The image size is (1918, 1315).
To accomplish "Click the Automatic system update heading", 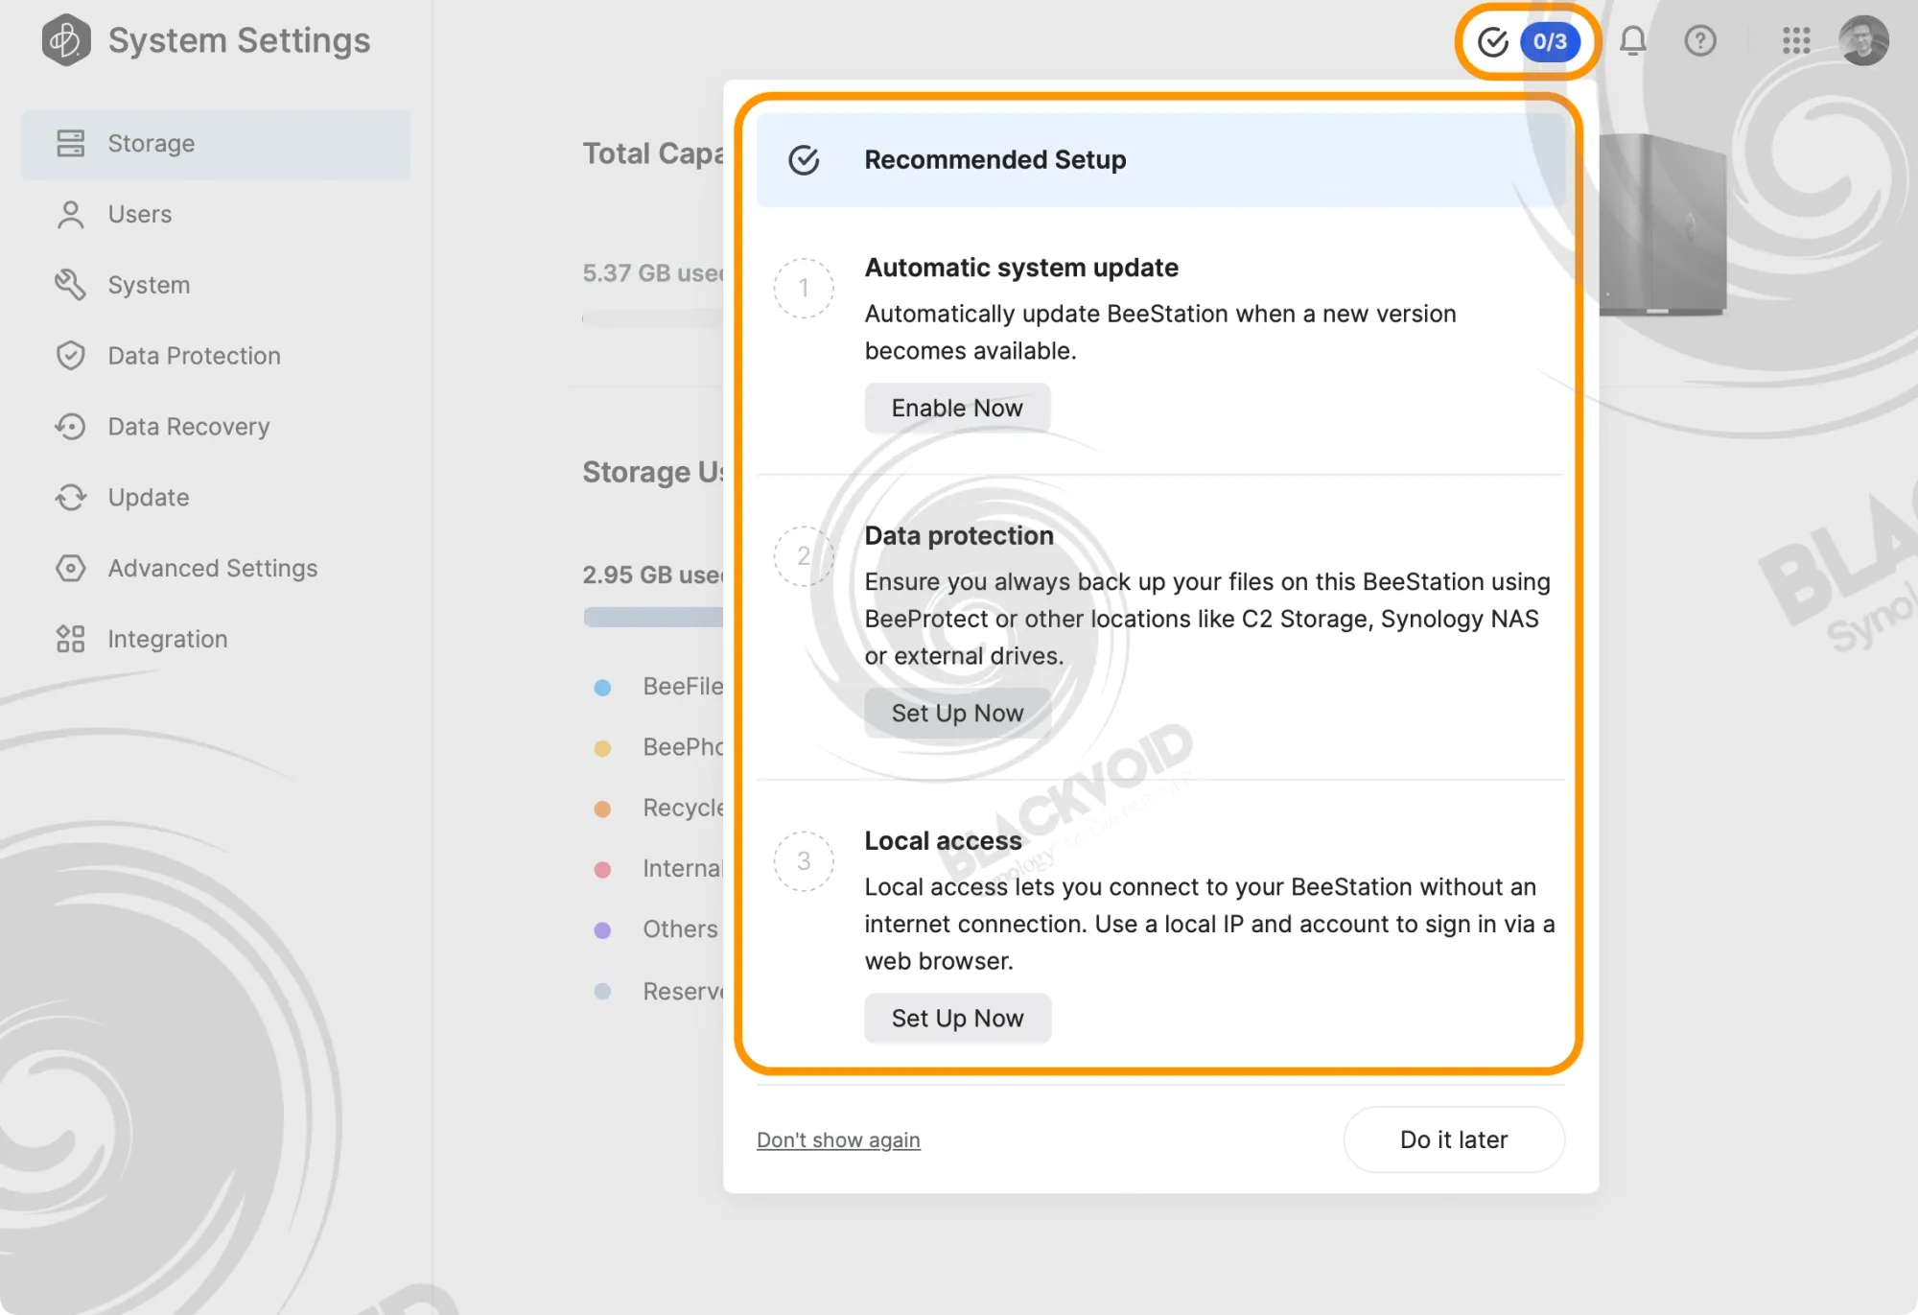I will [x=1021, y=268].
